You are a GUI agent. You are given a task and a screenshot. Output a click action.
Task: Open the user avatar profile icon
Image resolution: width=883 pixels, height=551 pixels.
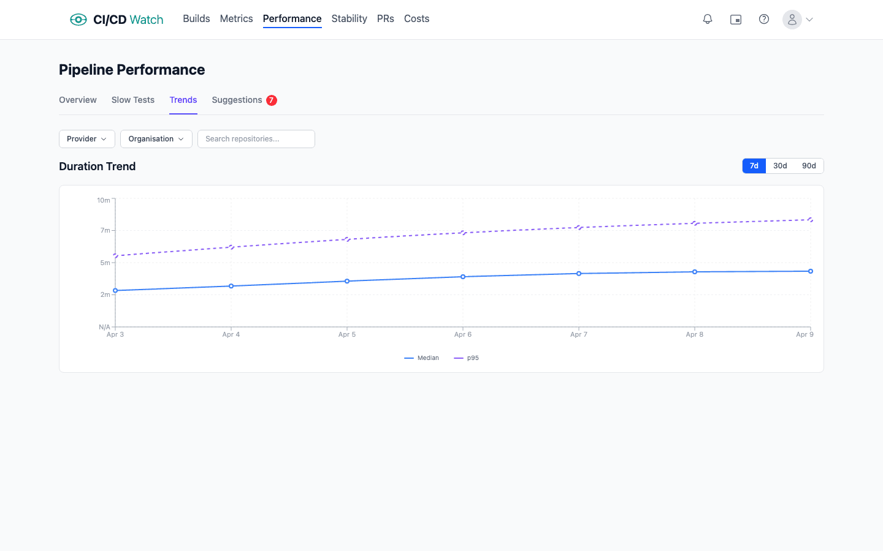click(x=791, y=19)
